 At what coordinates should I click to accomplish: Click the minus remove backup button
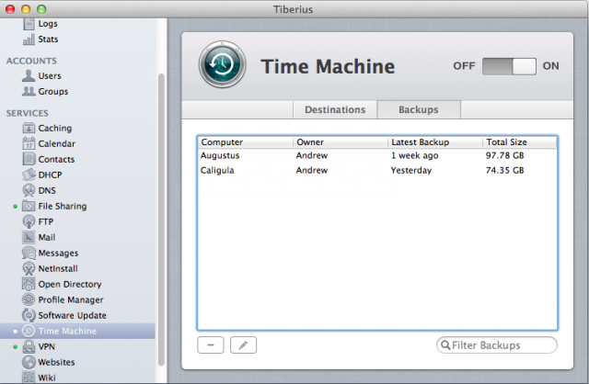tap(211, 345)
